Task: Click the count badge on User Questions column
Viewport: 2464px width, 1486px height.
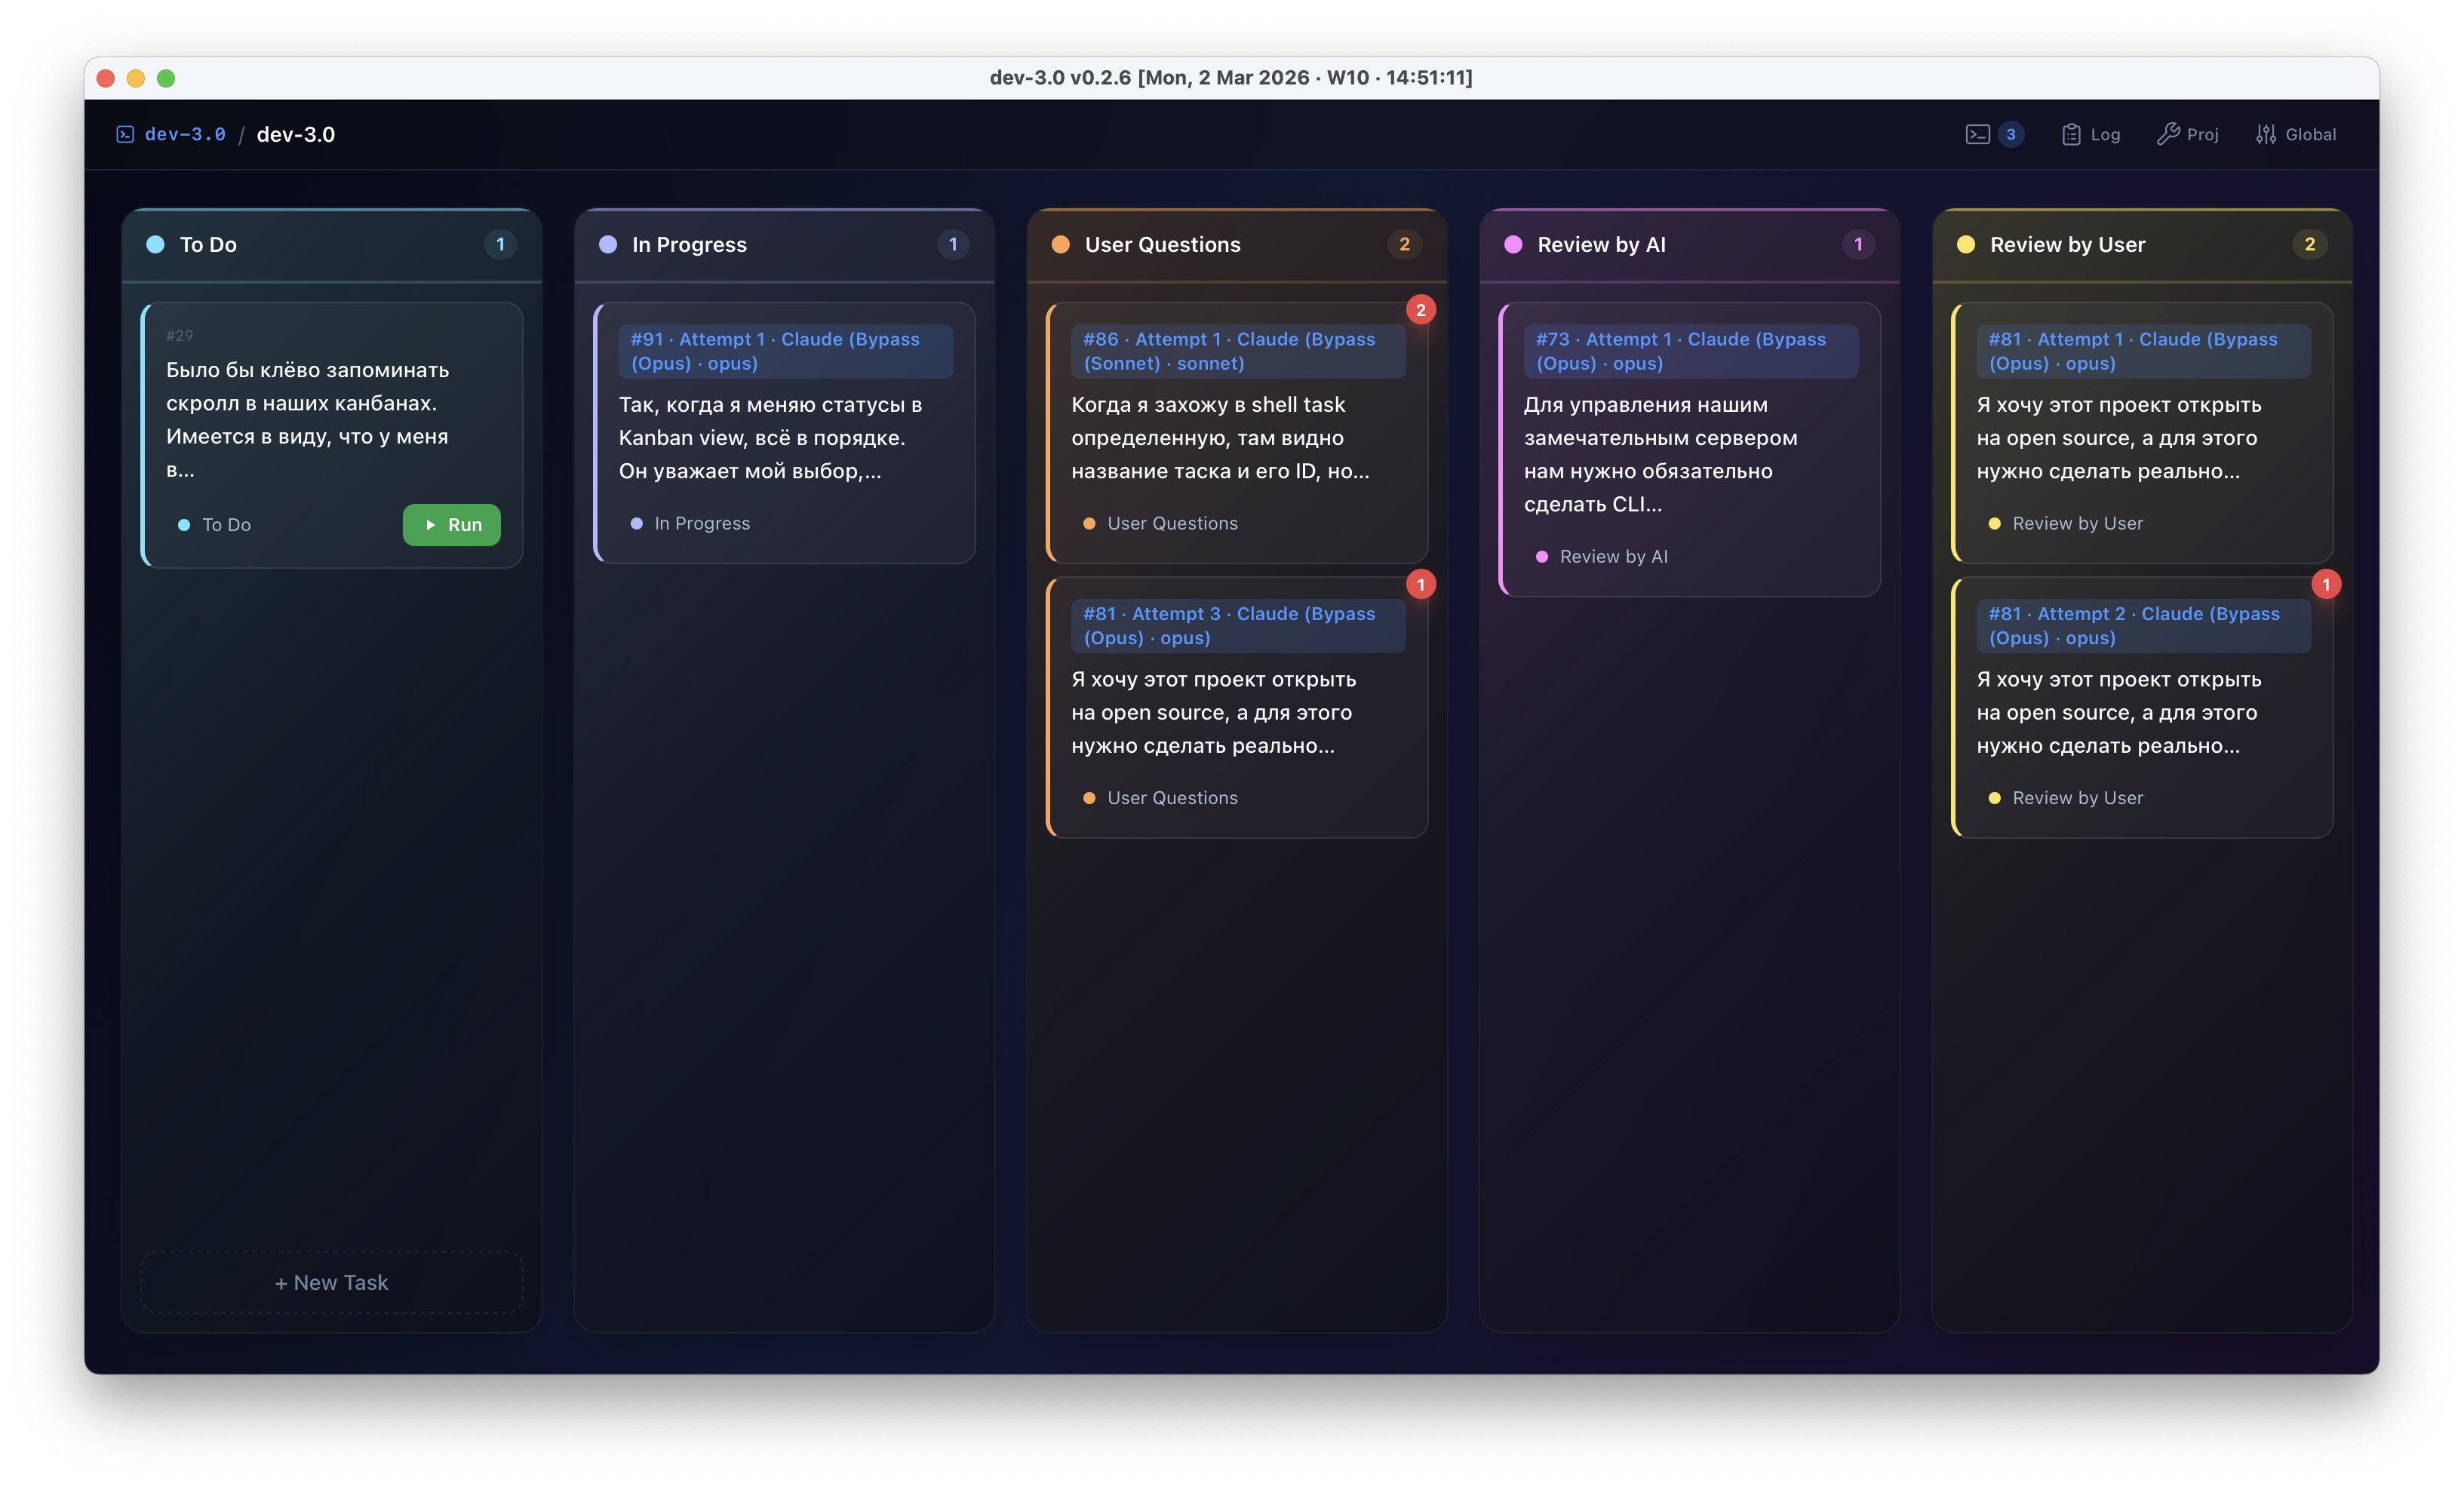Action: pos(1405,243)
